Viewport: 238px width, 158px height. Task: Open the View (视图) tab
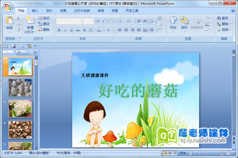(x=115, y=11)
